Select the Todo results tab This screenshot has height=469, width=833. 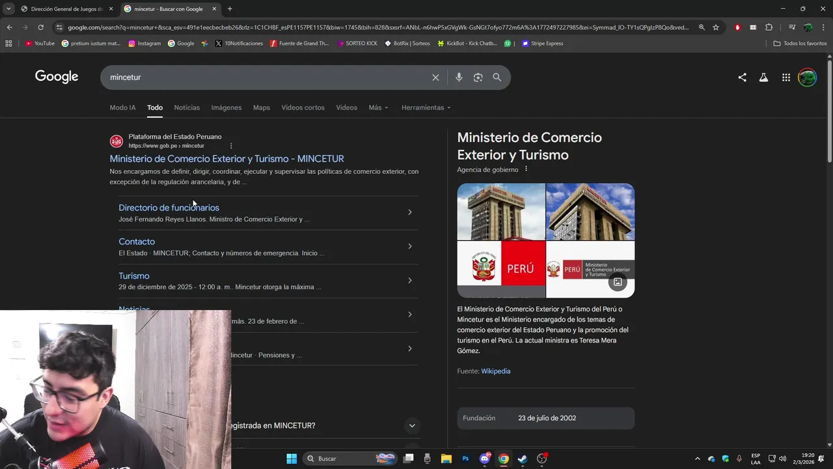tap(154, 107)
